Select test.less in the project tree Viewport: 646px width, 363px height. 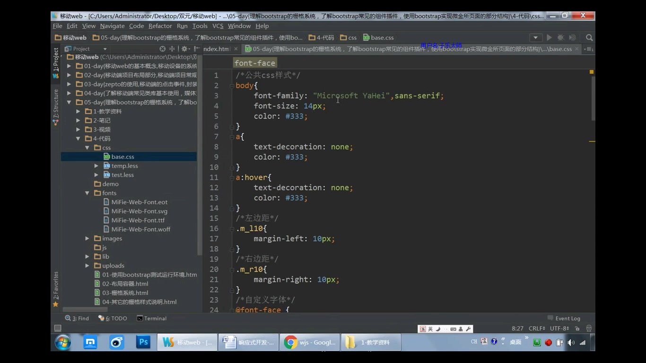(x=122, y=175)
